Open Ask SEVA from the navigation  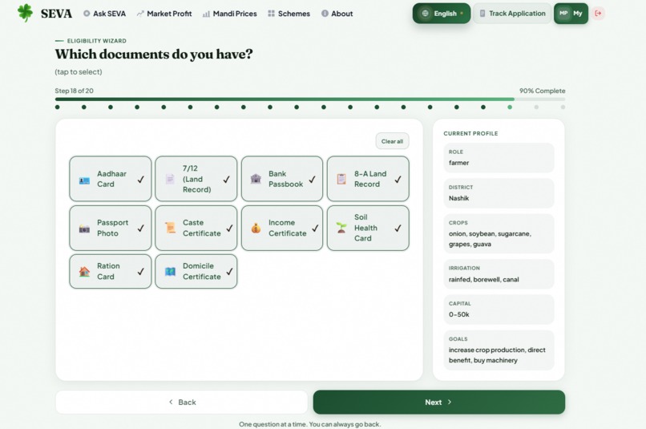pyautogui.click(x=105, y=14)
